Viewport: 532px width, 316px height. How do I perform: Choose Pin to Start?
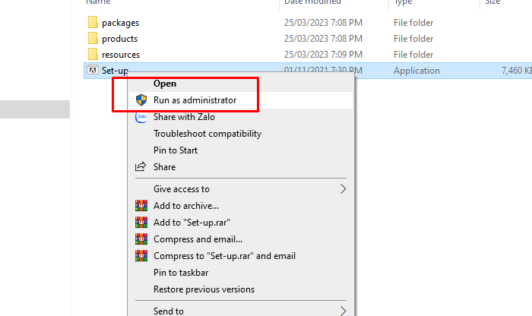click(175, 150)
